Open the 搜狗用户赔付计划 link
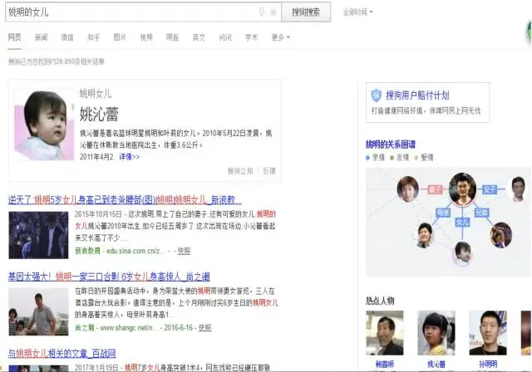This screenshot has width=532, height=372. coord(417,95)
